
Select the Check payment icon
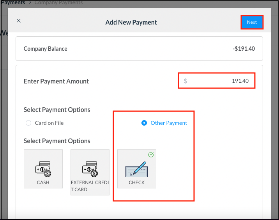click(136, 168)
